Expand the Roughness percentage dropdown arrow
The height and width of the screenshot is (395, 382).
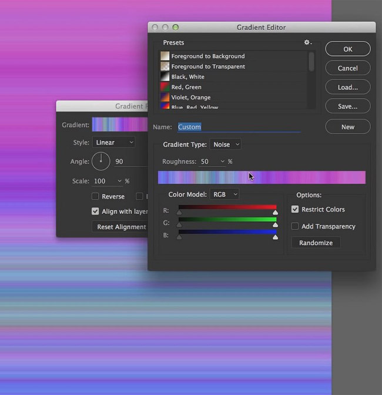pyautogui.click(x=222, y=162)
